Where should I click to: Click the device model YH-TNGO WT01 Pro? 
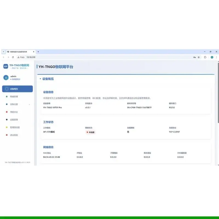tap(52, 107)
